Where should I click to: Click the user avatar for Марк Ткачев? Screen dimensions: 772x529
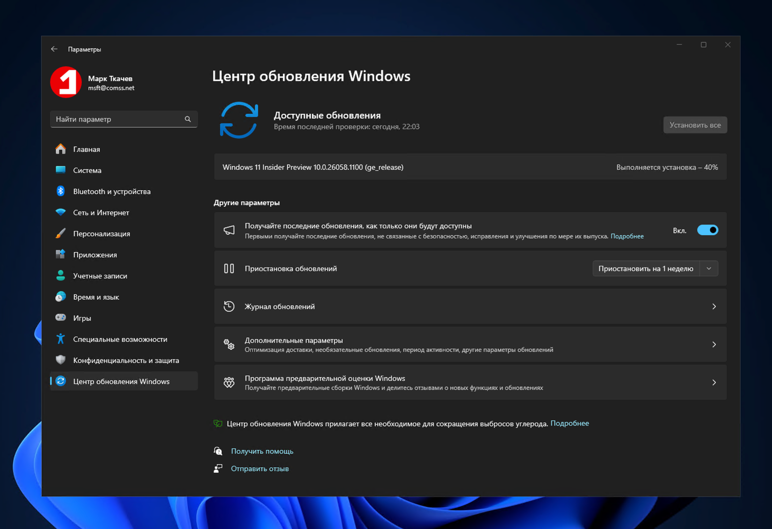[65, 82]
